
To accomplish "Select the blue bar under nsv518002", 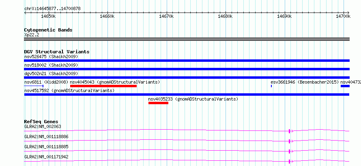I will click(187, 69).
